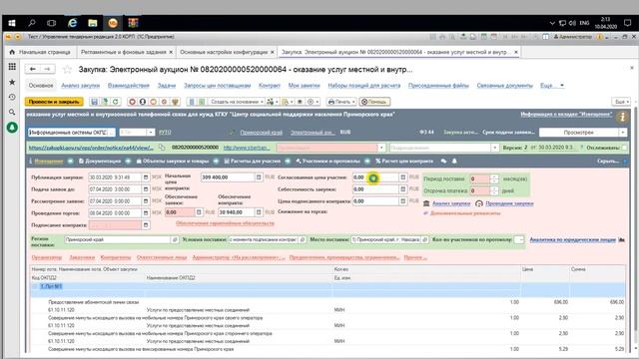Open the sidebar search magnifier
Screen dimensions: 639x359
click(x=12, y=112)
